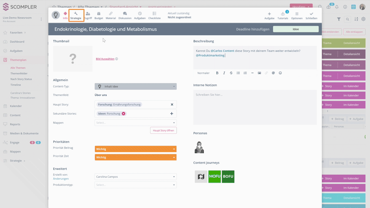The width and height of the screenshot is (370, 208).
Task: Remove Ideen: Forschung secondary story tag
Action: pyautogui.click(x=123, y=114)
